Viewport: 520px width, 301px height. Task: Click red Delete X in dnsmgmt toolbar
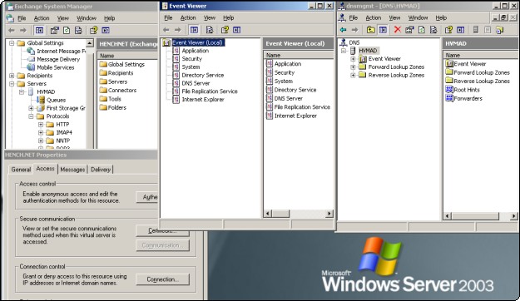tap(398, 30)
